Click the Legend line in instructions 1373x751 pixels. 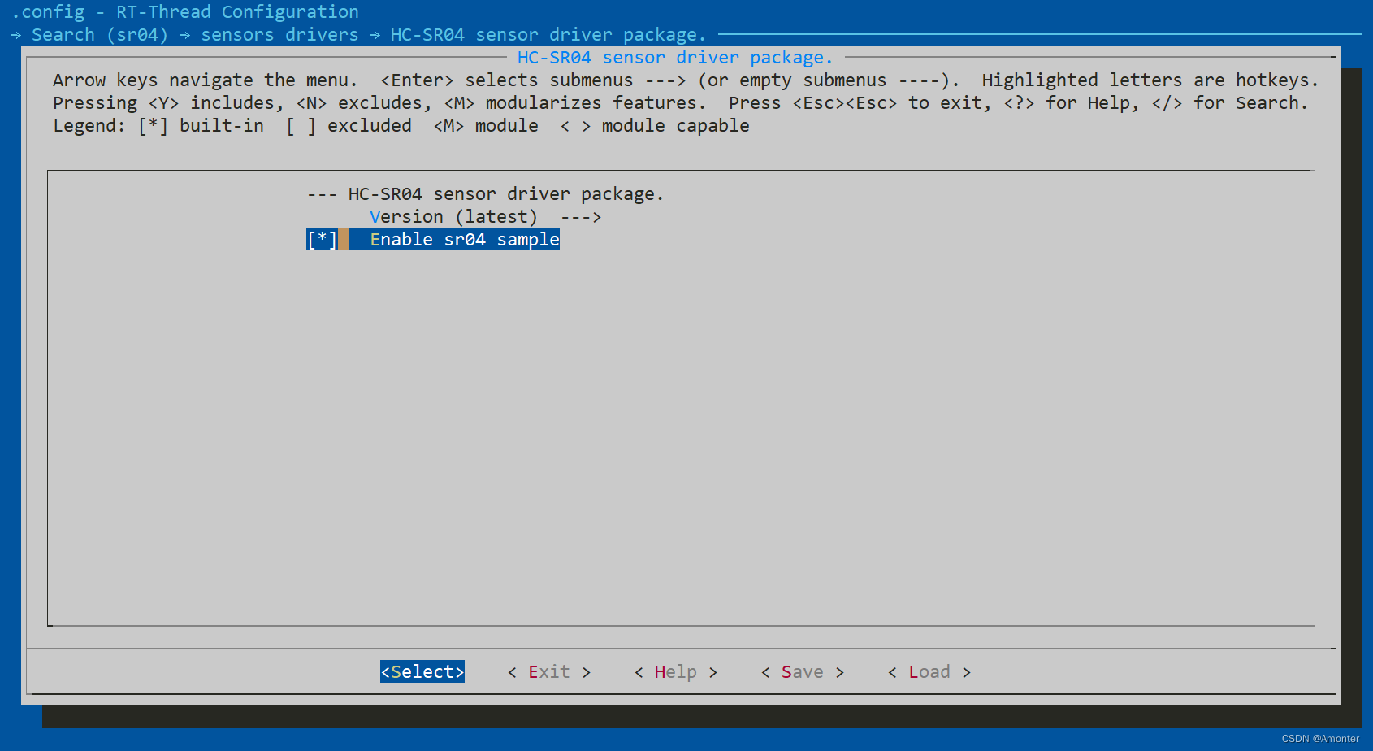point(401,126)
